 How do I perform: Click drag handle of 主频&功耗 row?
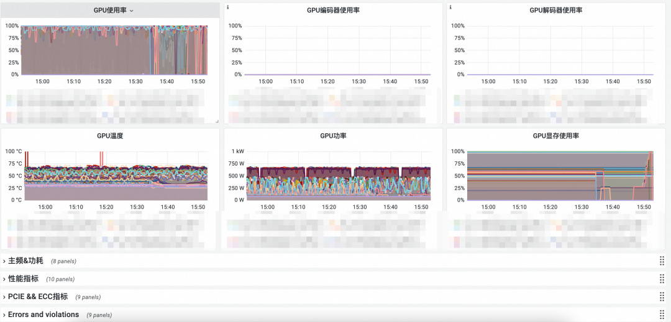click(x=662, y=261)
